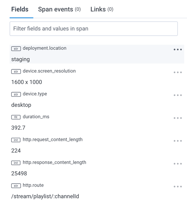Select the deployment.location field name
Viewport: 187px width, 204px height.
[x=45, y=48]
